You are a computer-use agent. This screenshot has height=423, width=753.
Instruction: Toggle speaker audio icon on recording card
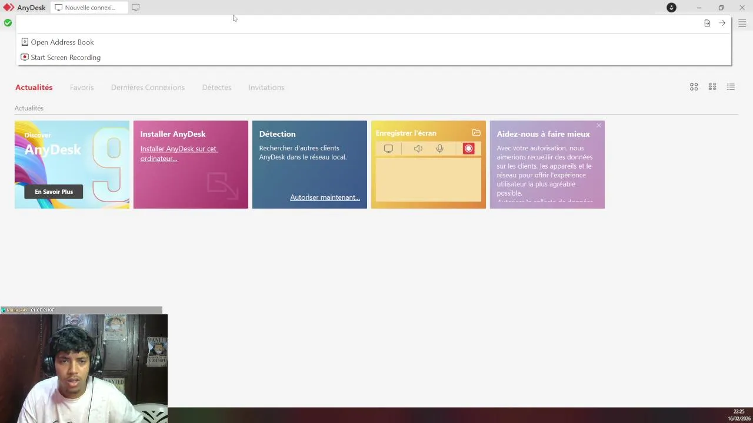tap(418, 149)
